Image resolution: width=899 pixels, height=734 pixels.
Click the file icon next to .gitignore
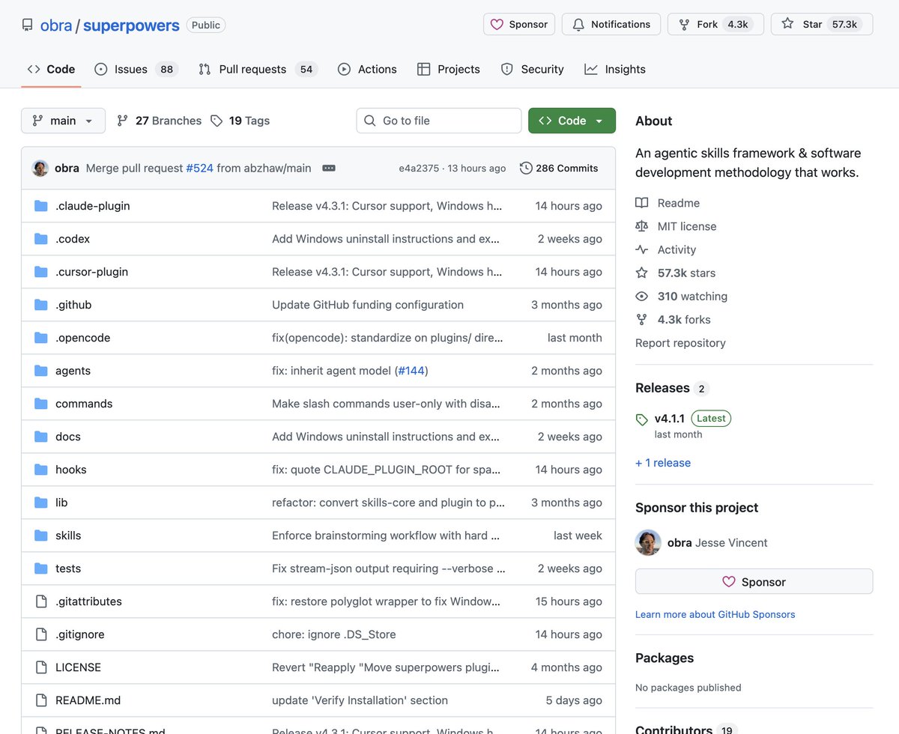(41, 634)
